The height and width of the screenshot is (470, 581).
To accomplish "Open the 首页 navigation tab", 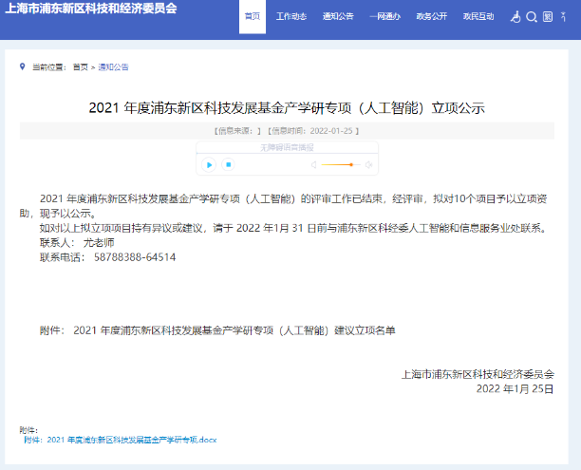I will click(252, 17).
